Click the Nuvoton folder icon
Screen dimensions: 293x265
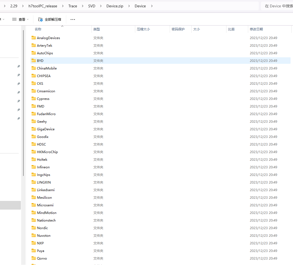tap(34, 235)
